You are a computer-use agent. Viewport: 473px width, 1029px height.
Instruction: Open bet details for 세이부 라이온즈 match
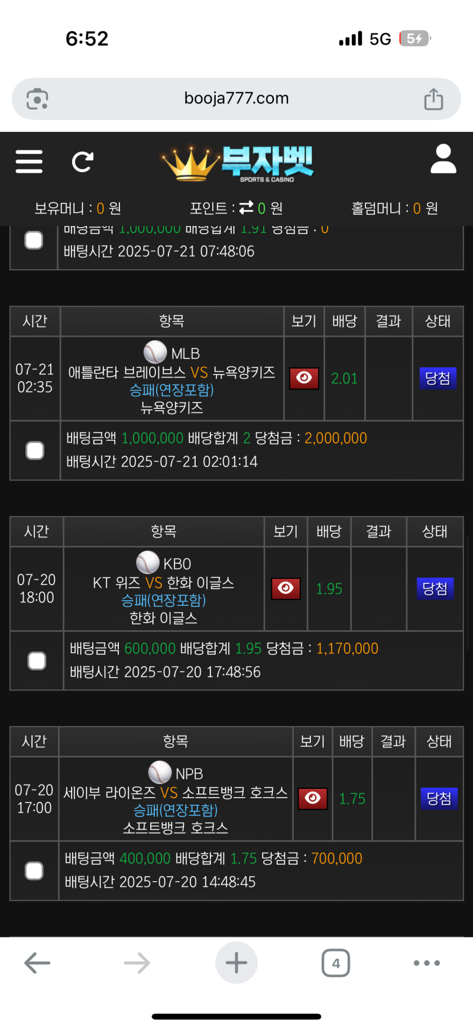[x=312, y=798]
